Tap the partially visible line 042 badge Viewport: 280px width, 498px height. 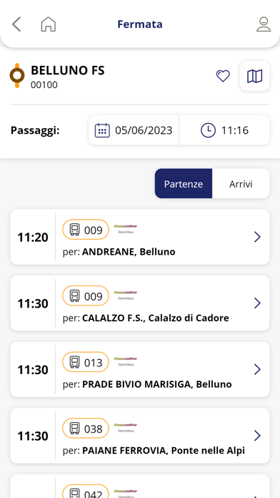86,492
